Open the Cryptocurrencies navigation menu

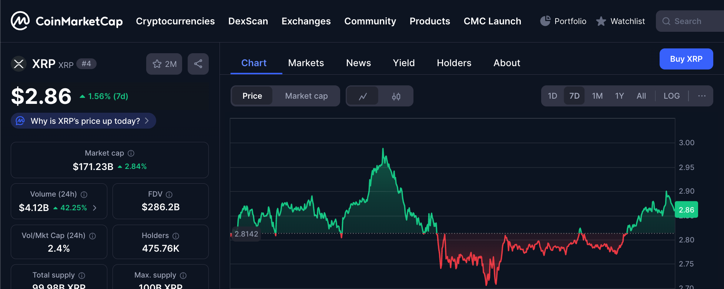175,21
